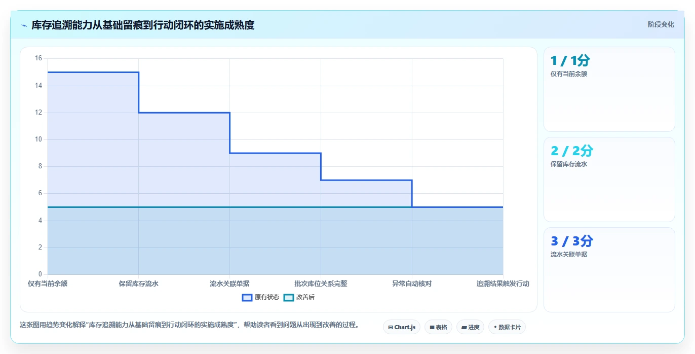
Task: Click the 仅有当前余额 x-axis label
Action: (x=48, y=284)
